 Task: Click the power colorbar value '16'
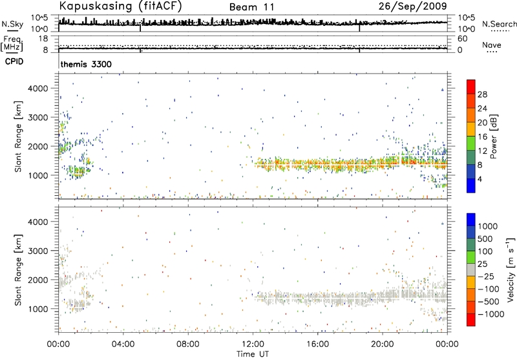tap(482, 137)
